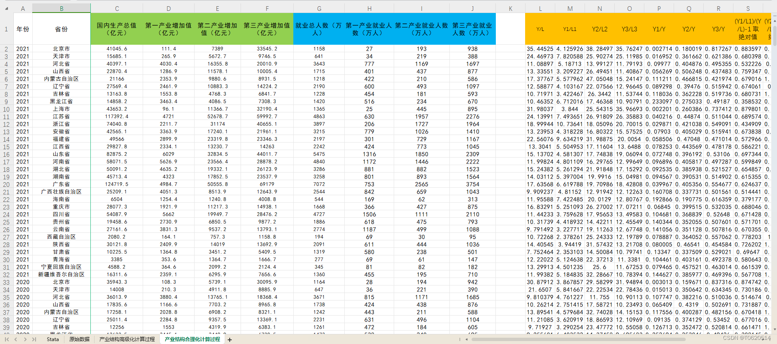Click the Y3/L3 header cell

pos(629,29)
